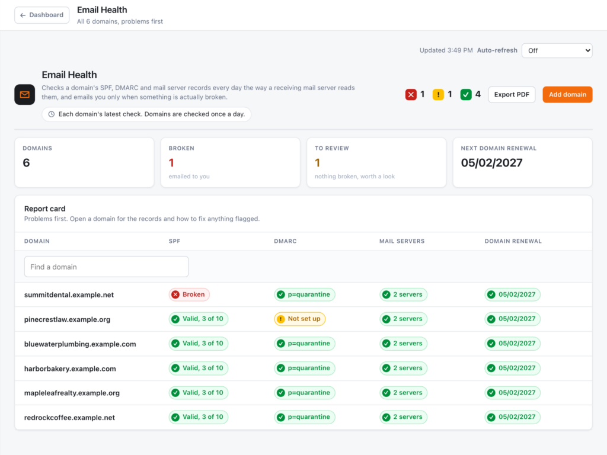This screenshot has width=607, height=455.
Task: Click summitdental's 2 servers badge
Action: pos(403,294)
